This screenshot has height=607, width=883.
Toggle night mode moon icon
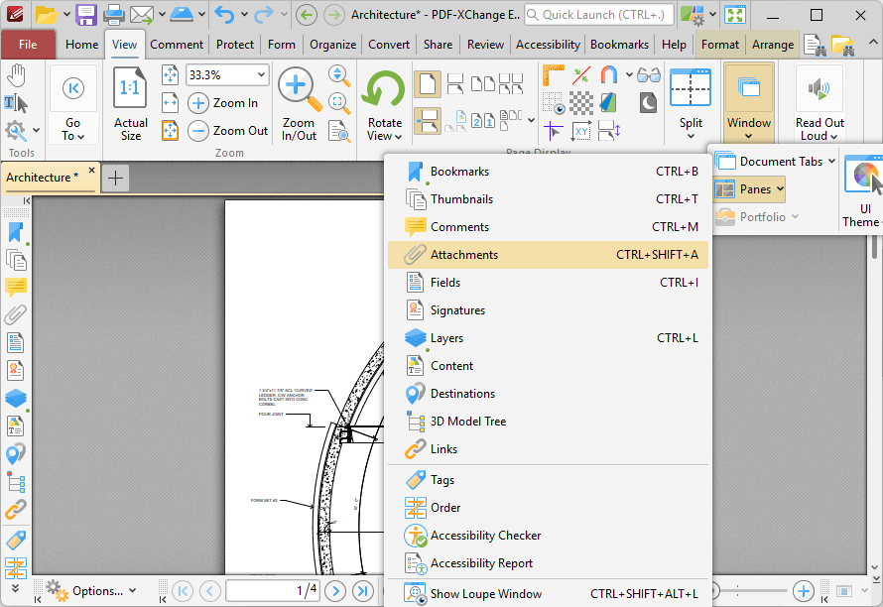point(648,103)
